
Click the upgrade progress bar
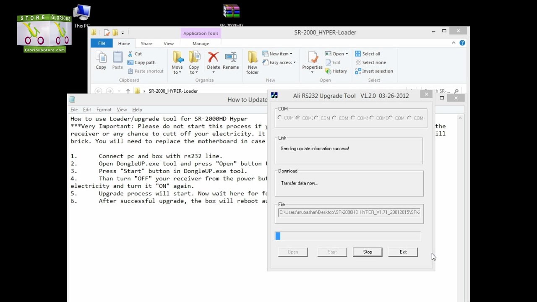(x=348, y=236)
